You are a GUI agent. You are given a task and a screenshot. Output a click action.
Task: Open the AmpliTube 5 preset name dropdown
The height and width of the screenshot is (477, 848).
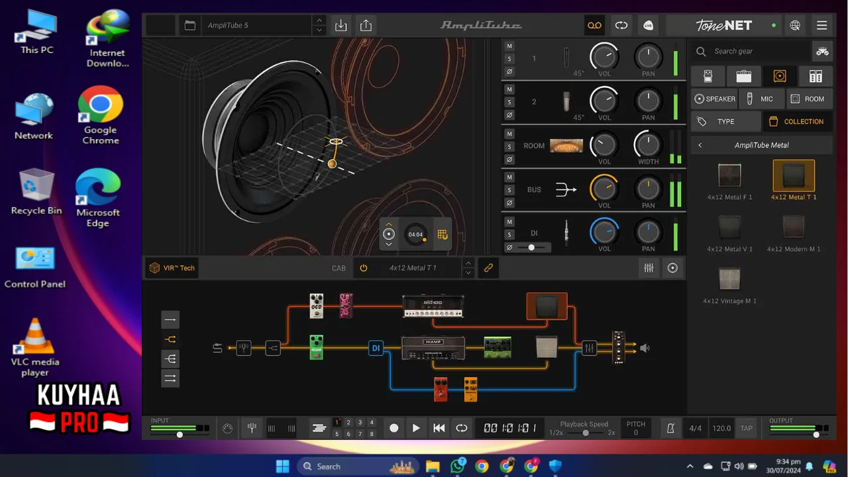(257, 26)
